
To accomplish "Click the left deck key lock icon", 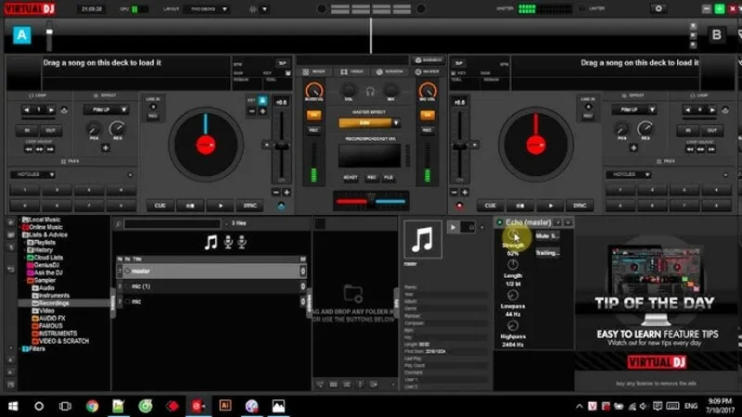I will [262, 101].
